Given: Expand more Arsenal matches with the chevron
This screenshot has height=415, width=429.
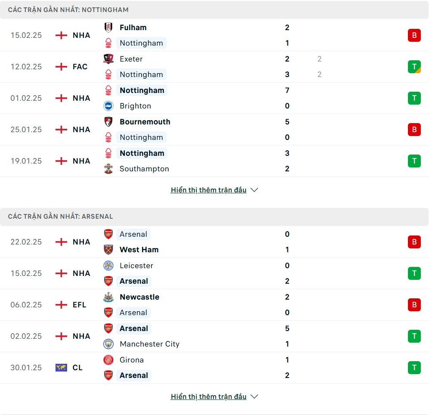Looking at the screenshot, I should click(x=254, y=396).
